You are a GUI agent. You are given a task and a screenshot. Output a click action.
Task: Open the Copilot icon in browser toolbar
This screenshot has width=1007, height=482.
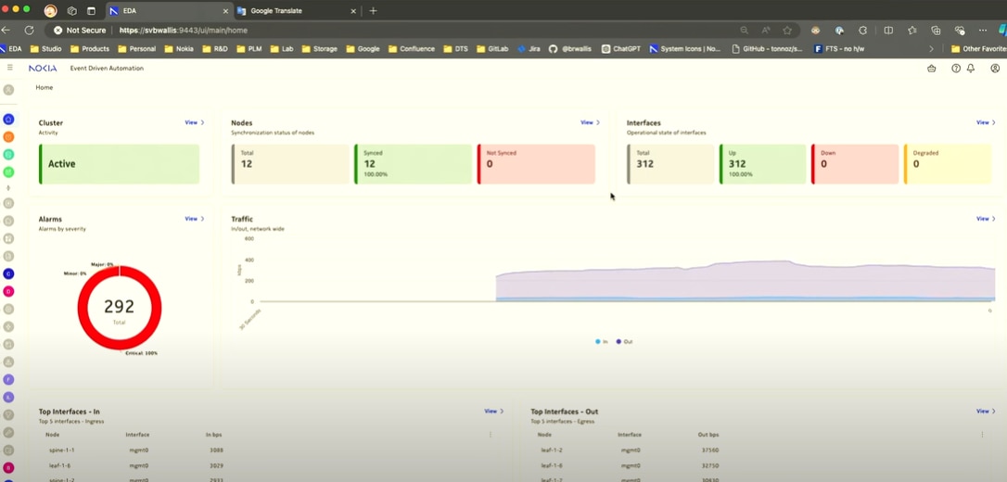tap(1001, 31)
